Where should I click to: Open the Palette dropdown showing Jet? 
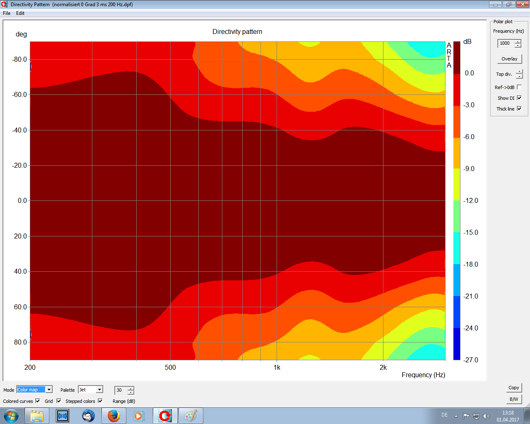pos(99,390)
